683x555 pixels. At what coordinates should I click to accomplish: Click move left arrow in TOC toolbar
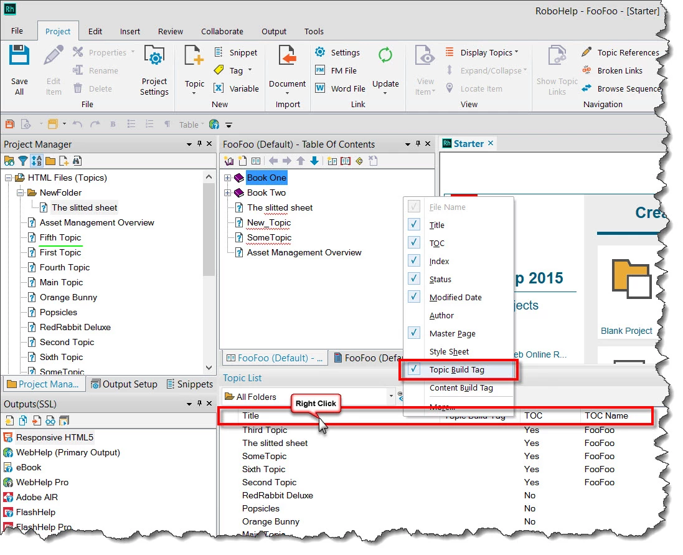click(x=273, y=161)
